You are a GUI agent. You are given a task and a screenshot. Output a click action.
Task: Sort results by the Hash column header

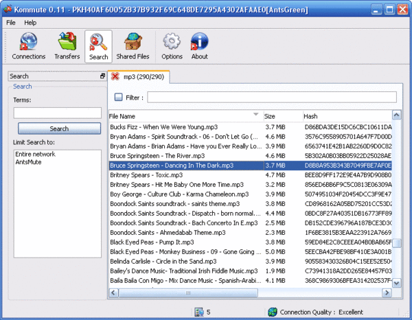[347, 116]
